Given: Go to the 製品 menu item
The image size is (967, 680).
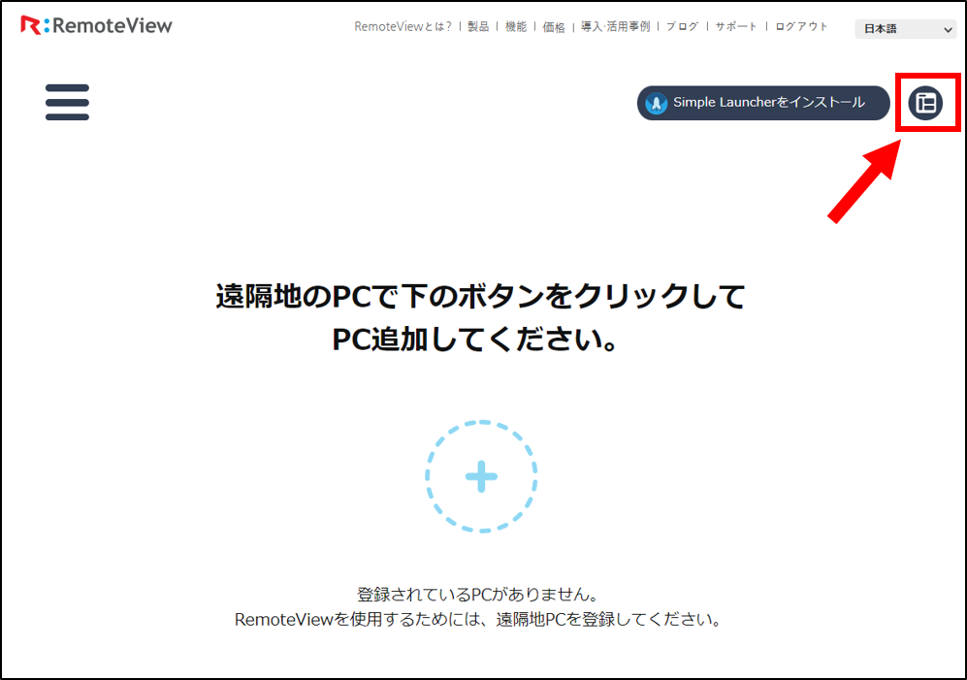Looking at the screenshot, I should [478, 26].
